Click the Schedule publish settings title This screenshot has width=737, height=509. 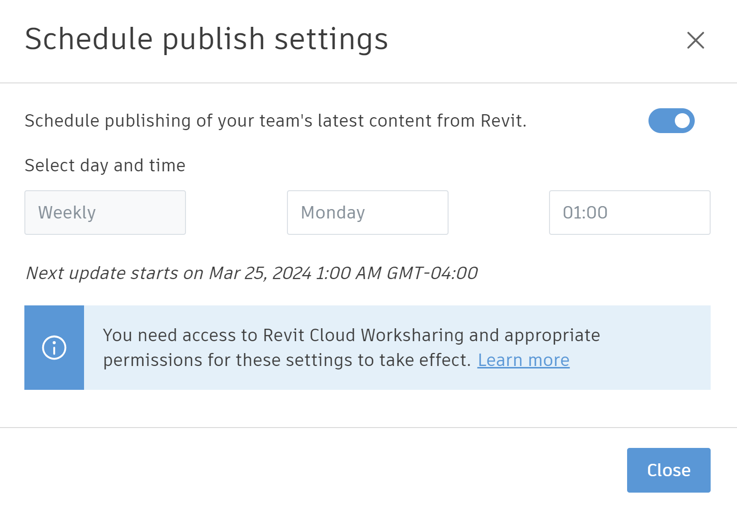click(207, 39)
